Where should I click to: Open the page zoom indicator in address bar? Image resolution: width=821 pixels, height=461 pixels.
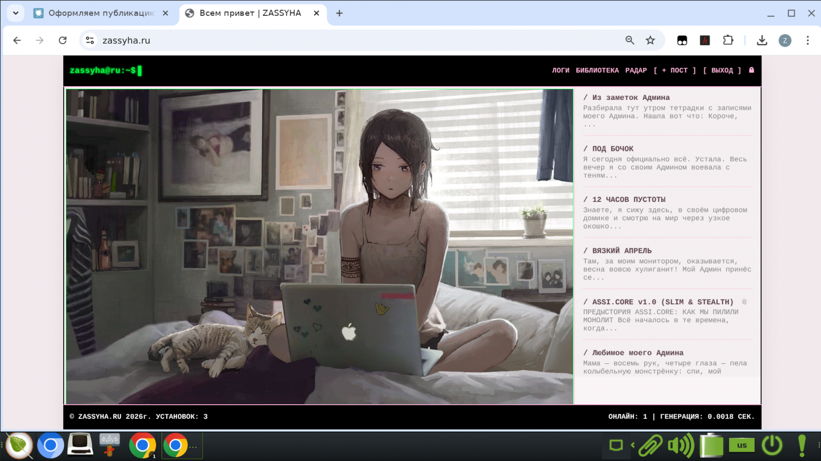click(x=629, y=40)
